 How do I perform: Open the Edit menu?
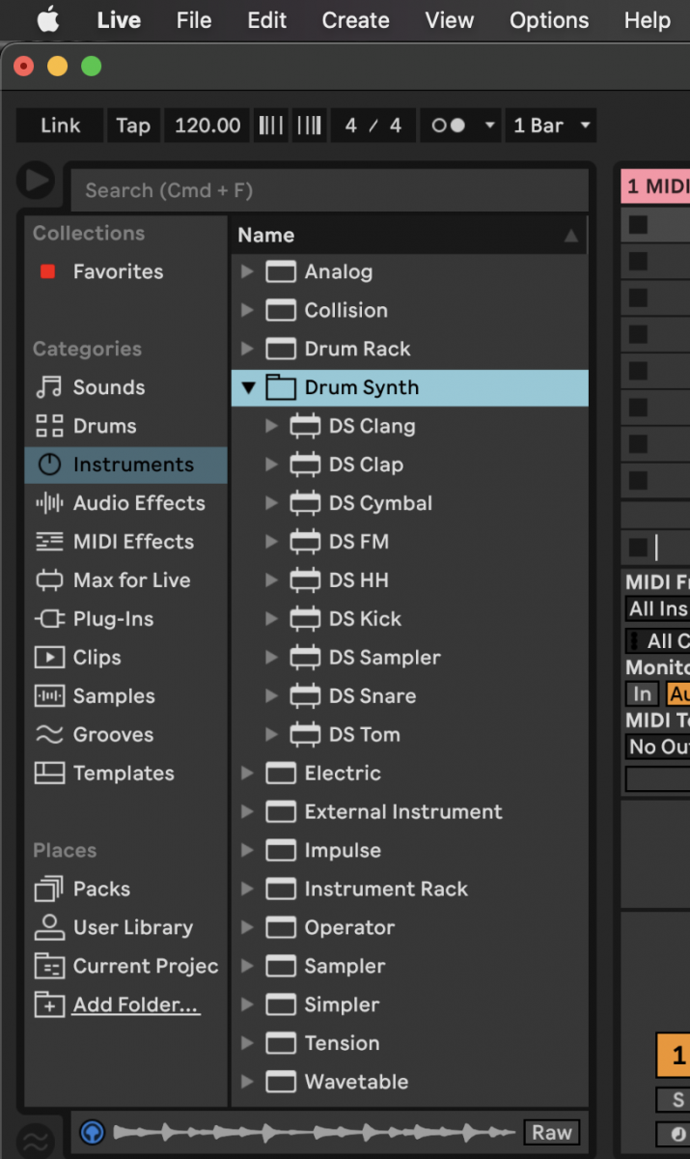coord(266,20)
